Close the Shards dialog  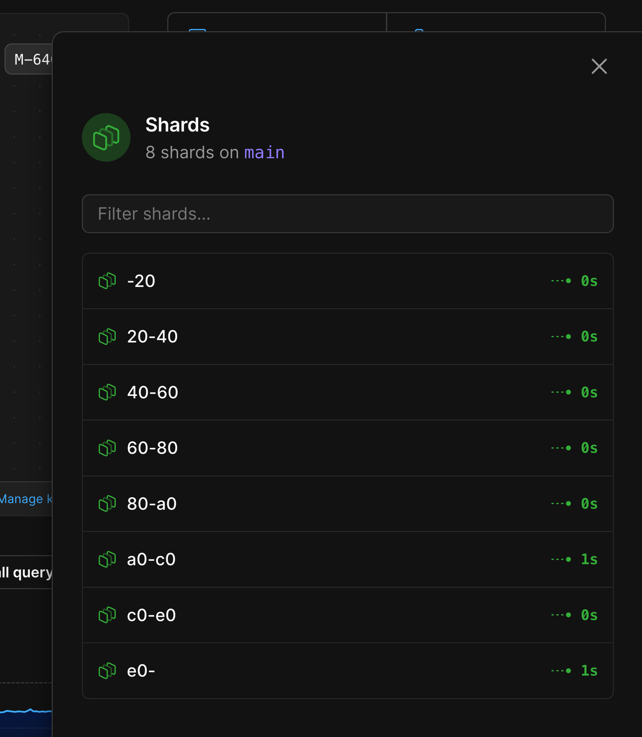coord(599,67)
